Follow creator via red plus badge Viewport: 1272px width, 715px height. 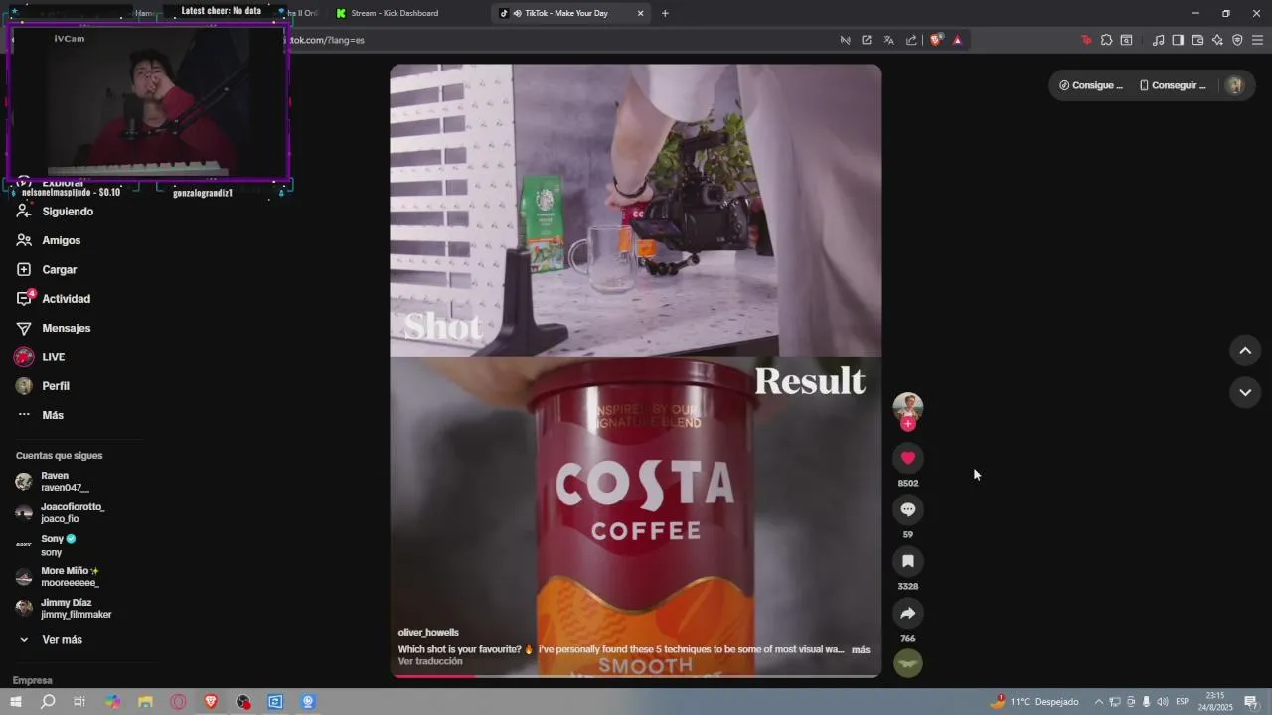point(907,424)
